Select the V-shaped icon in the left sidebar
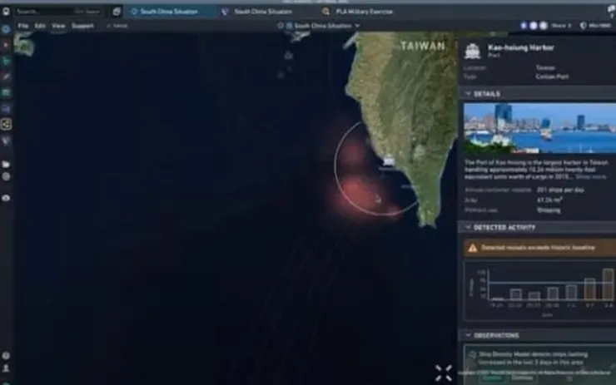Viewport: 616px width, 385px height. pyautogui.click(x=6, y=141)
